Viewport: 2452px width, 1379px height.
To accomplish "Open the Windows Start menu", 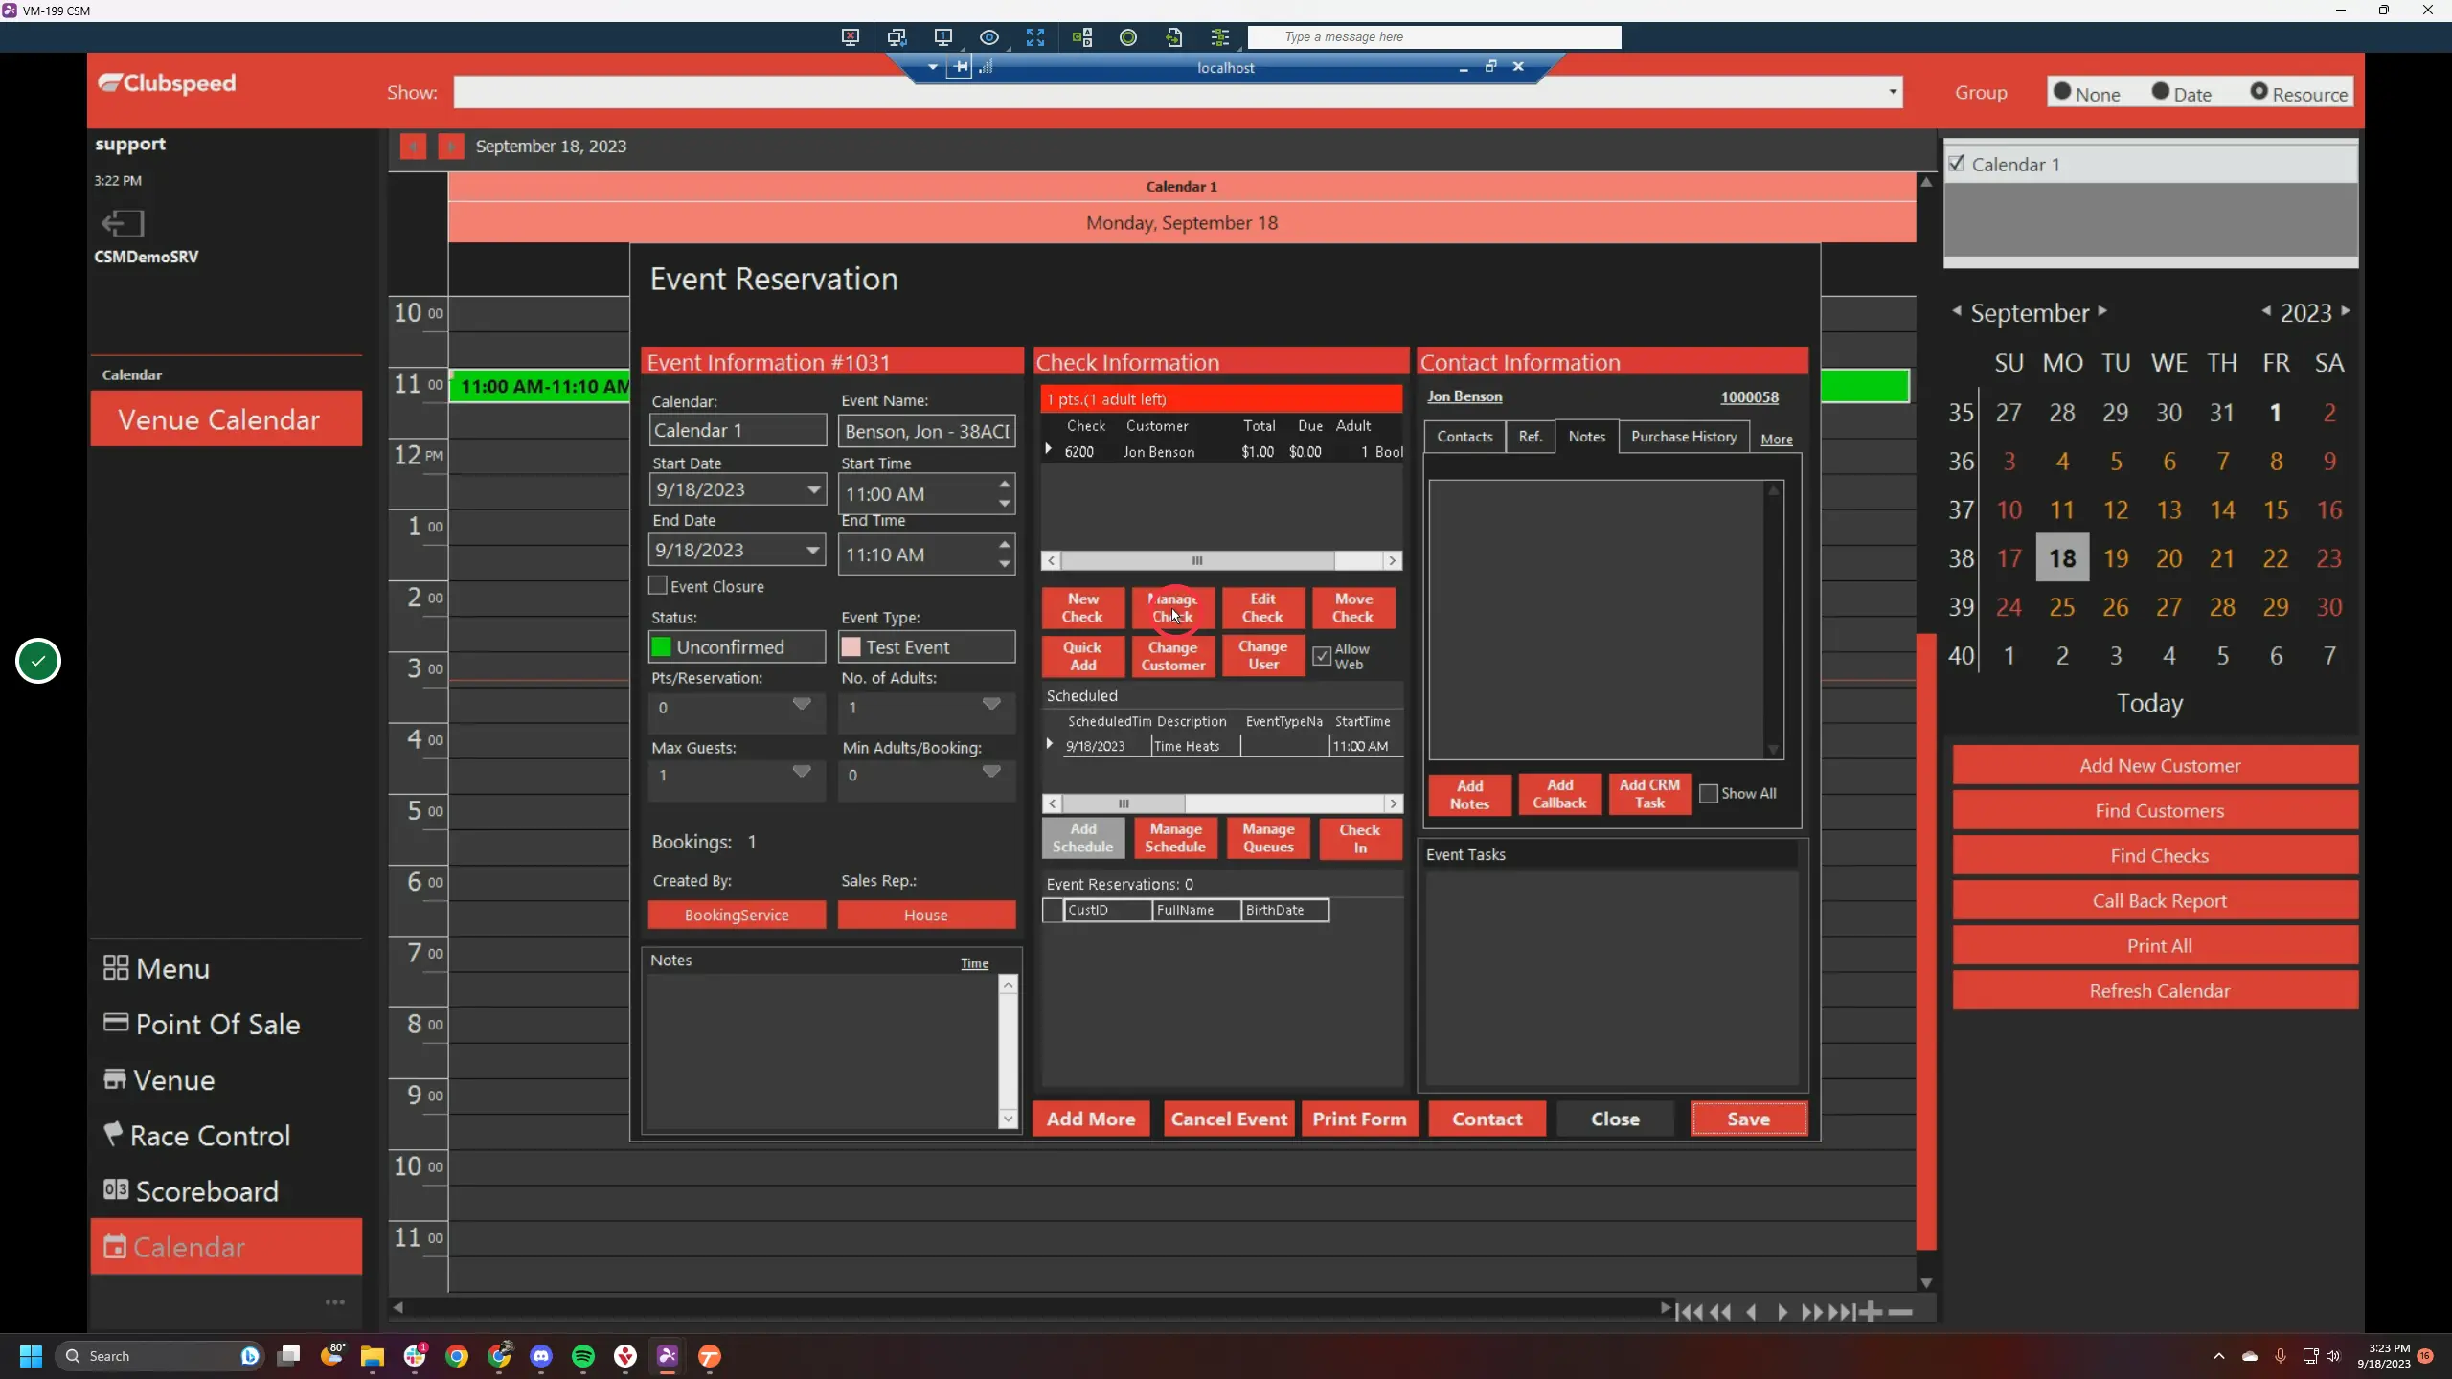I will (31, 1356).
